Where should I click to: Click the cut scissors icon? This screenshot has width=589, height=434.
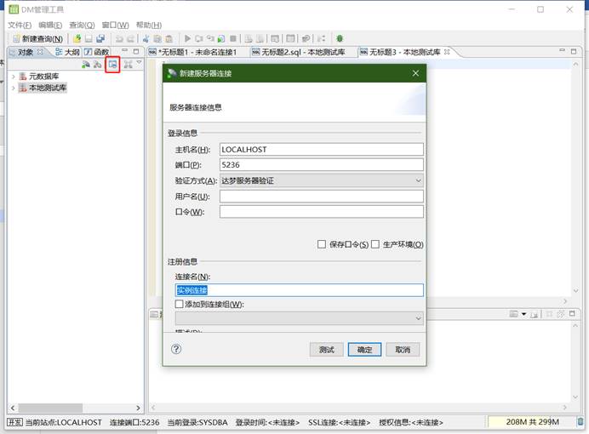click(146, 38)
